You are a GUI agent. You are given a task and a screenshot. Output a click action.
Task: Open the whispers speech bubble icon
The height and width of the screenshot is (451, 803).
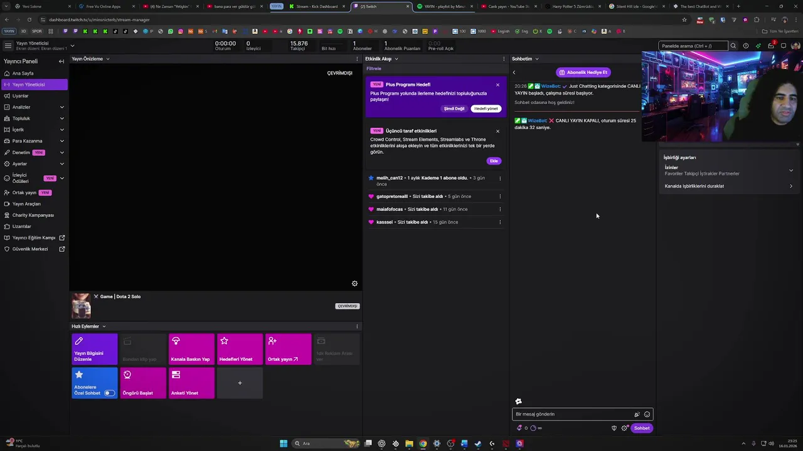[784, 46]
